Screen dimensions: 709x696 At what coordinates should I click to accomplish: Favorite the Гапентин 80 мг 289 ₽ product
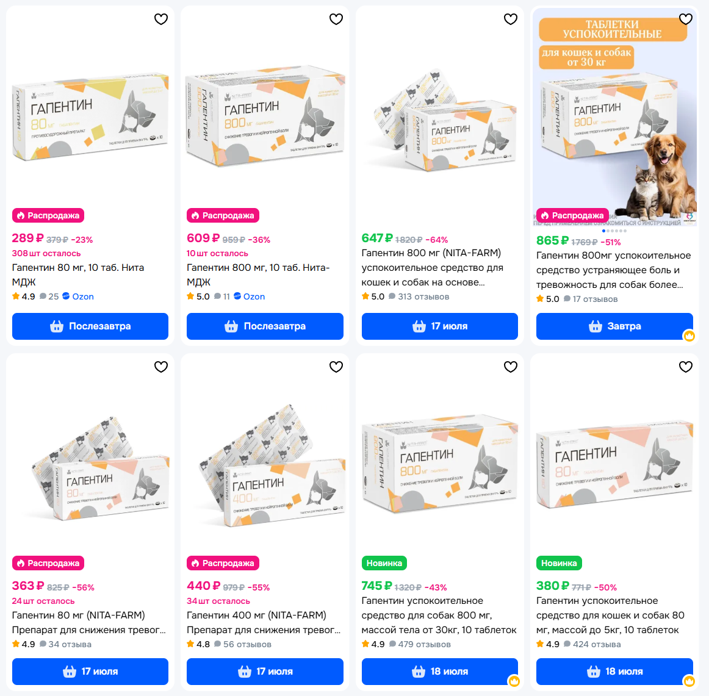point(161,19)
